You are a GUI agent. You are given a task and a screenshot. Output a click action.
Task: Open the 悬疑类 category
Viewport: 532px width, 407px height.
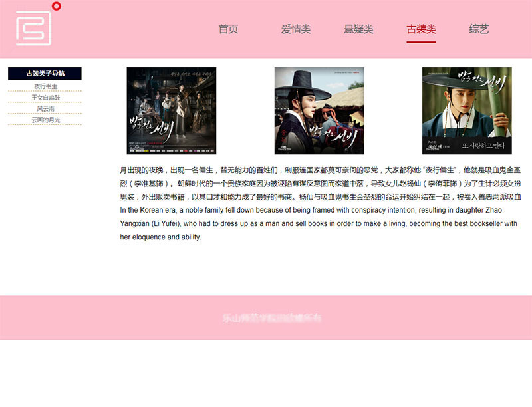pos(358,29)
